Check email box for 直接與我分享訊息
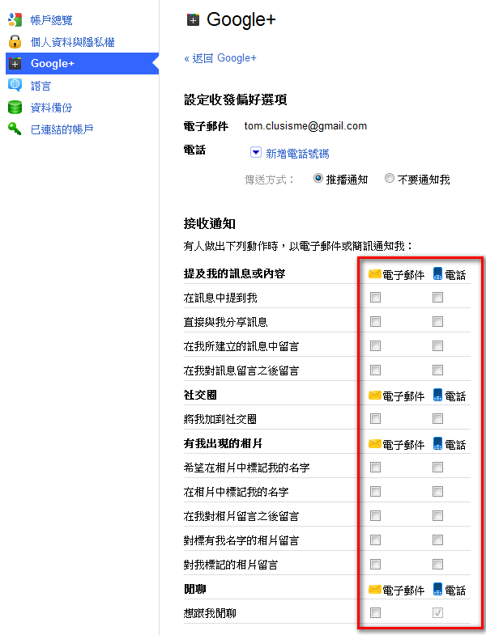Viewport: 486px width, 635px height. point(375,322)
